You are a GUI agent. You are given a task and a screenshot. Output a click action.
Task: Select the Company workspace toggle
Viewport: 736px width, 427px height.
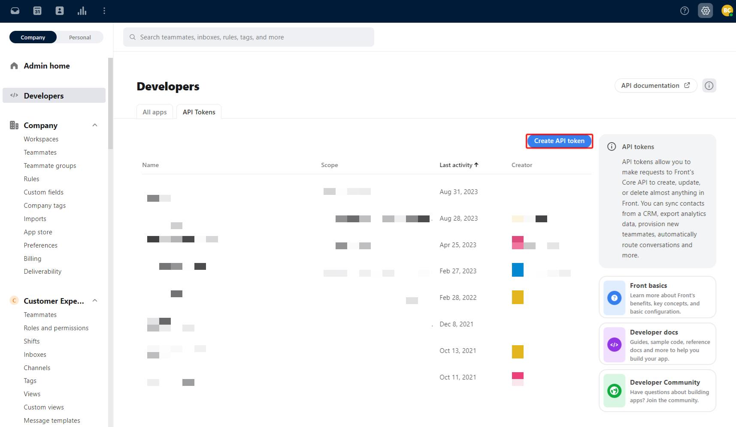33,37
